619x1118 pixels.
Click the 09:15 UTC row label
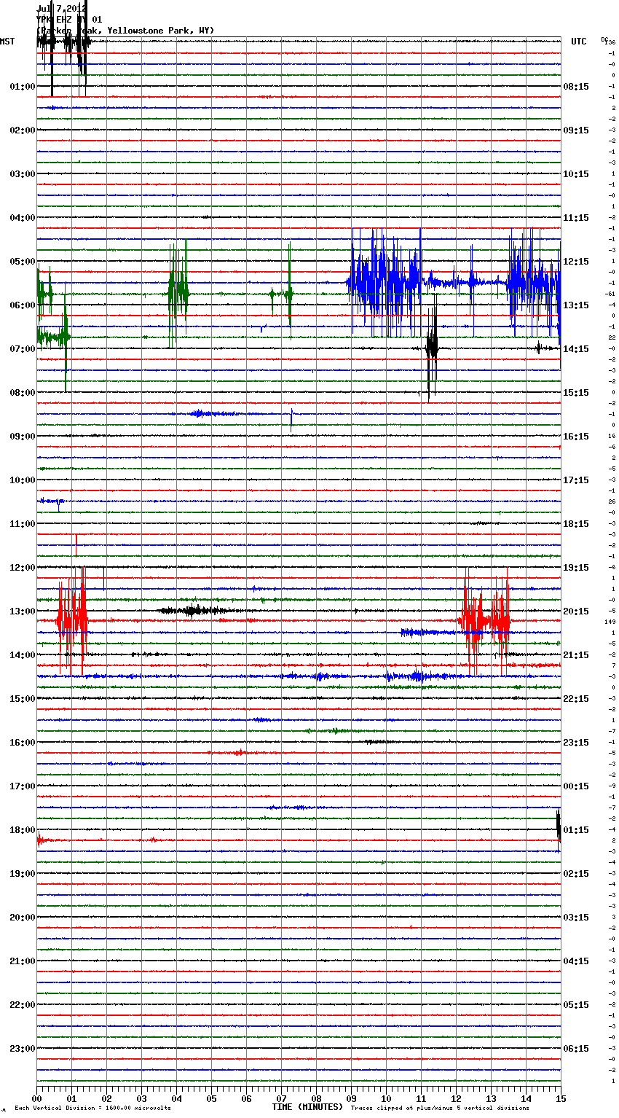pyautogui.click(x=576, y=130)
